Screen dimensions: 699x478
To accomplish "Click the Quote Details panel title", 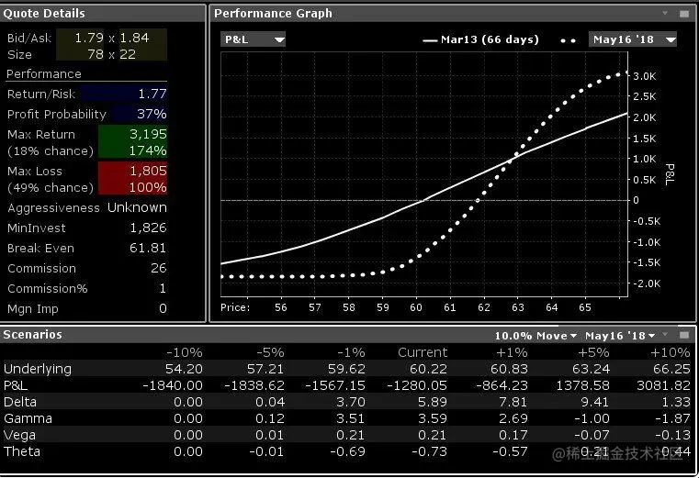I will click(x=44, y=14).
